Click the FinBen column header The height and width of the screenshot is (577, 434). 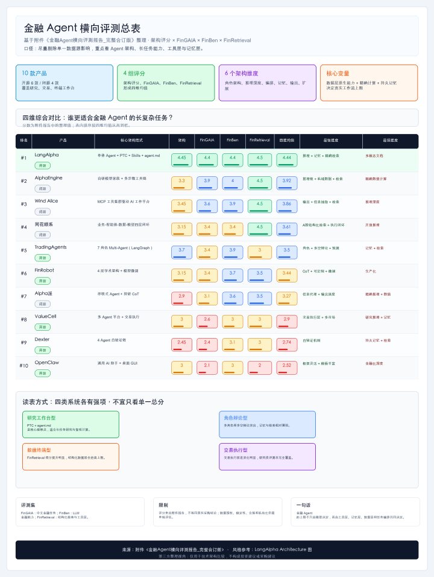point(232,140)
